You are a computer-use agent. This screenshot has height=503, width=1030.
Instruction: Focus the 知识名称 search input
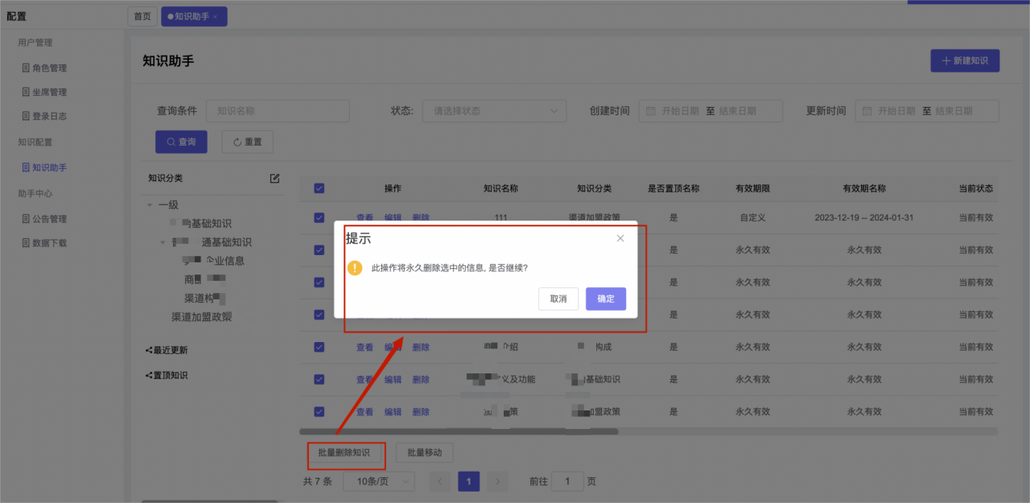click(278, 111)
